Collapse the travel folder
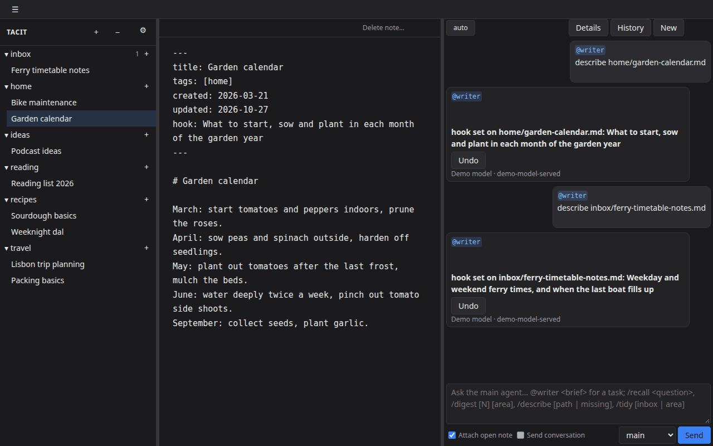The image size is (713, 446). point(7,248)
